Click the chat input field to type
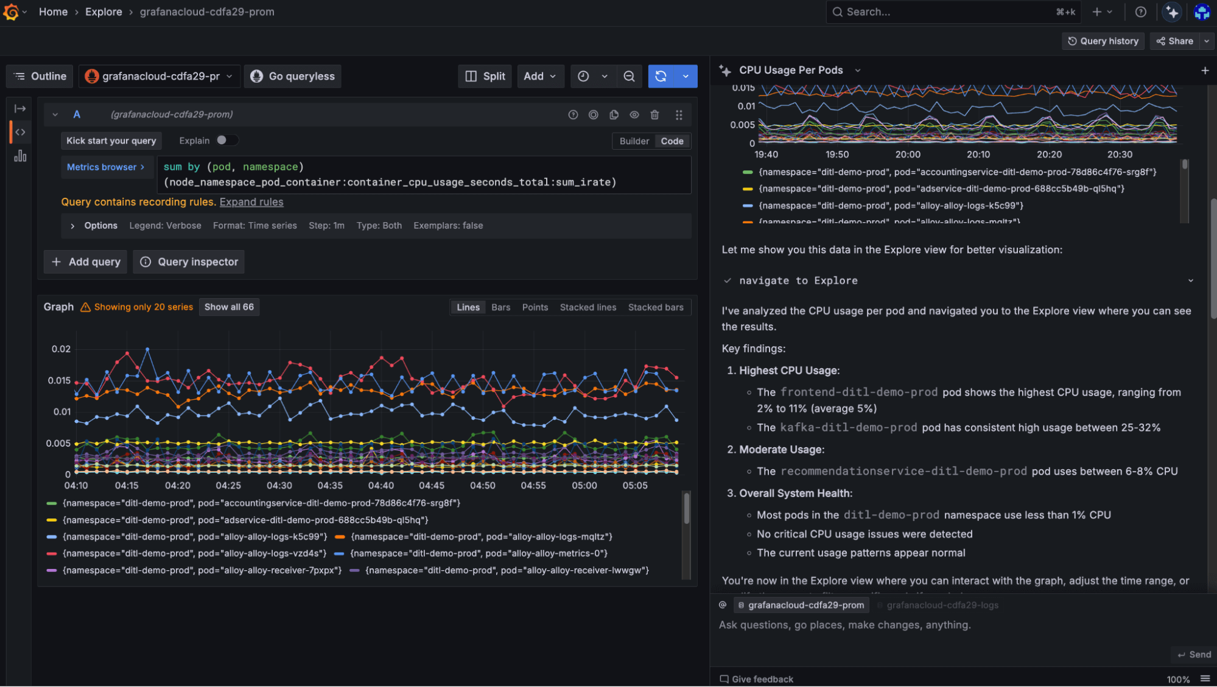Screen dimensions: 1217x687 (x=913, y=625)
